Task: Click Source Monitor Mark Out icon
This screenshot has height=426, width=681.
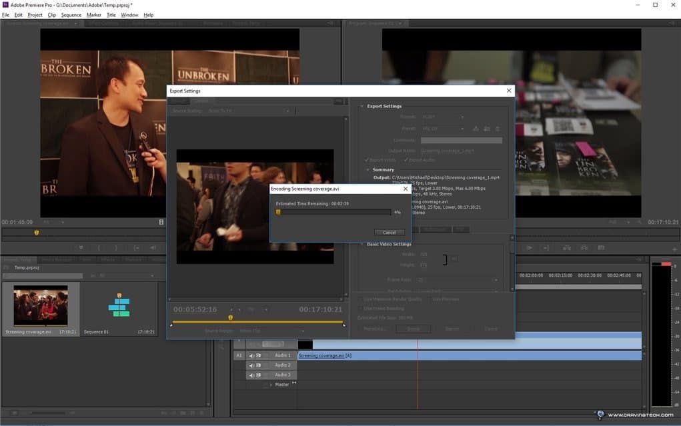Action: [x=115, y=247]
